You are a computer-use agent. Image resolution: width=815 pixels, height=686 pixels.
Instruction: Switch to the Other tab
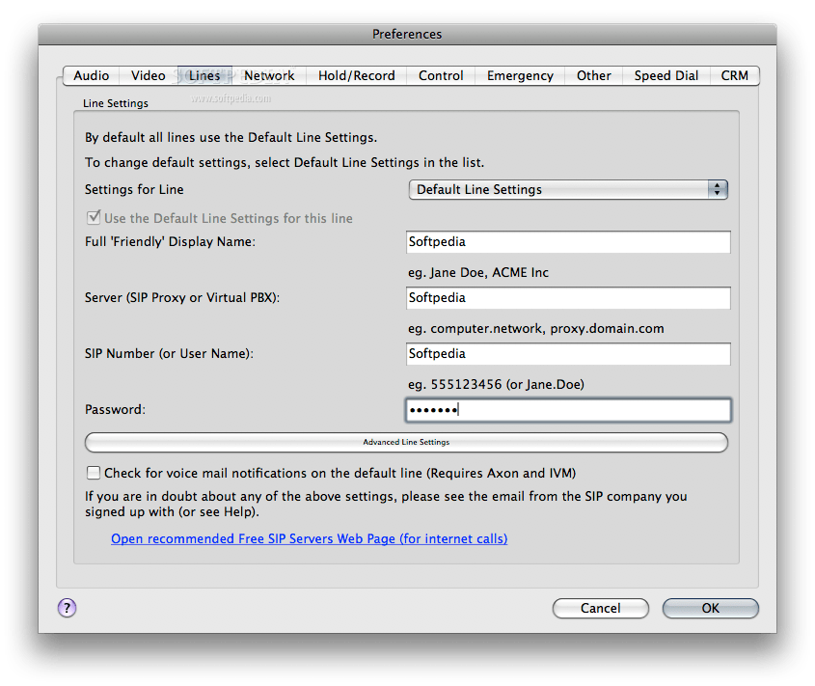(593, 75)
